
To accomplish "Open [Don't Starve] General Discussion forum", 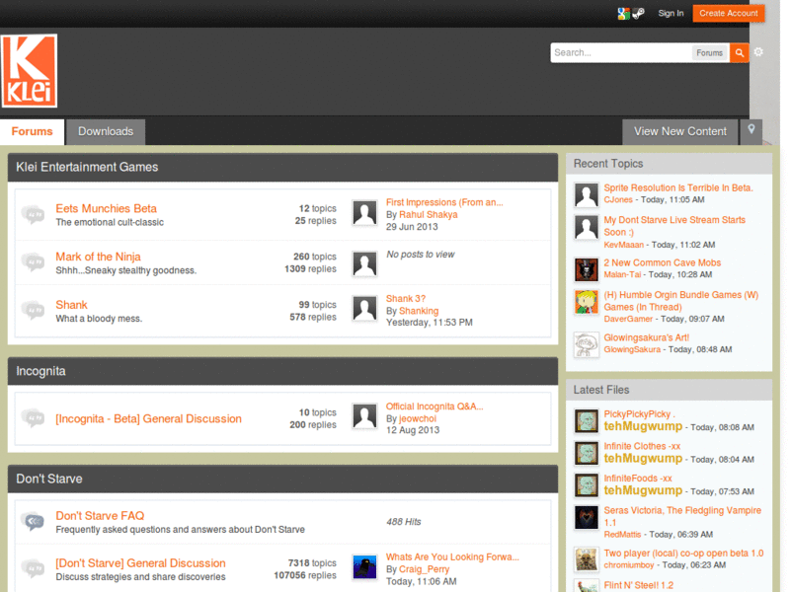I will (x=140, y=563).
